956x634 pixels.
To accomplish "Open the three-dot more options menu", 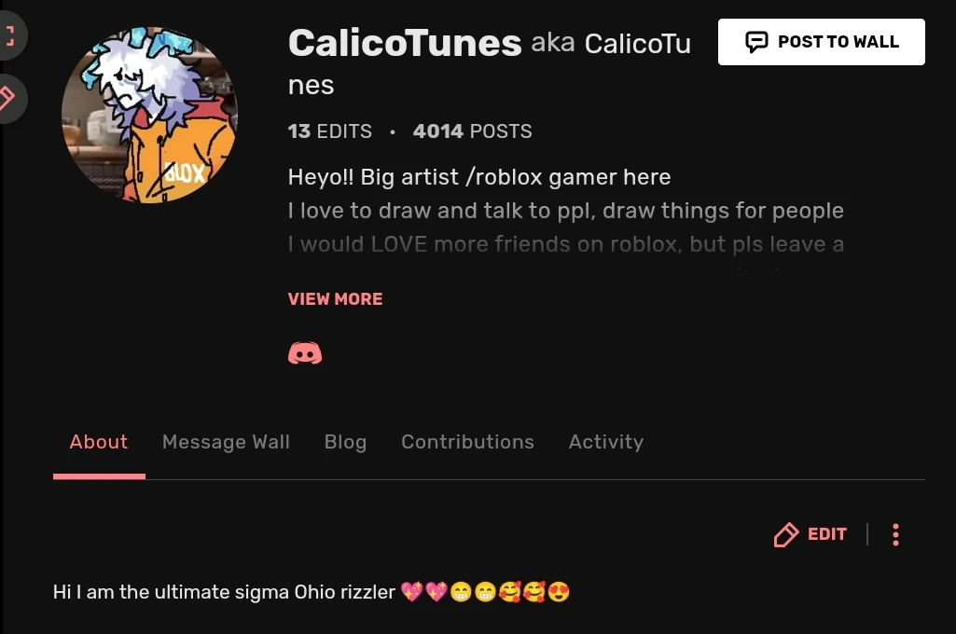I will pos(895,534).
